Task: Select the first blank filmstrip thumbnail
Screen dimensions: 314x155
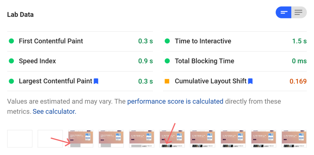Action: [20, 138]
